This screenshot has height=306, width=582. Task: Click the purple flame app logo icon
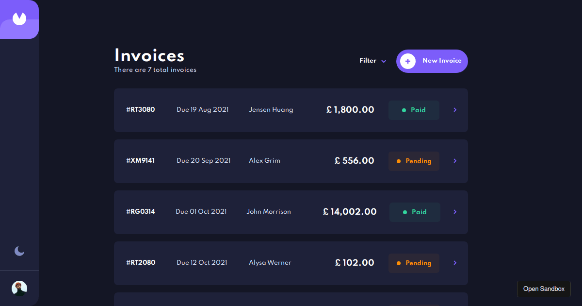19,19
